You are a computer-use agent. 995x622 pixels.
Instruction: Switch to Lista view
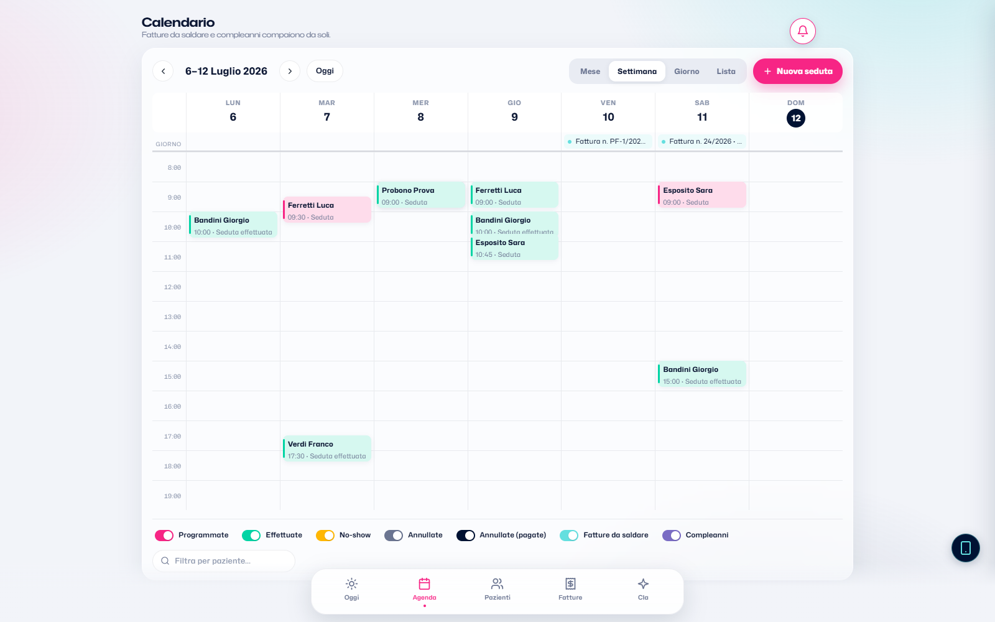pyautogui.click(x=726, y=72)
